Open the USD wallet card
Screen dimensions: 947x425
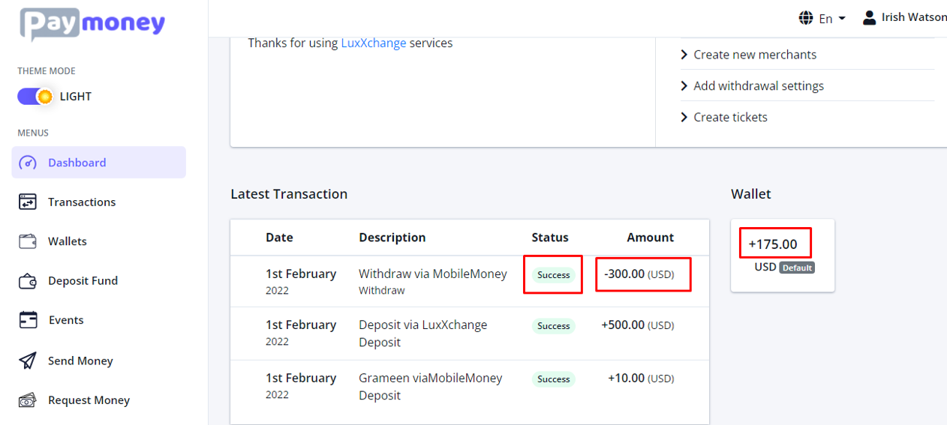[782, 256]
